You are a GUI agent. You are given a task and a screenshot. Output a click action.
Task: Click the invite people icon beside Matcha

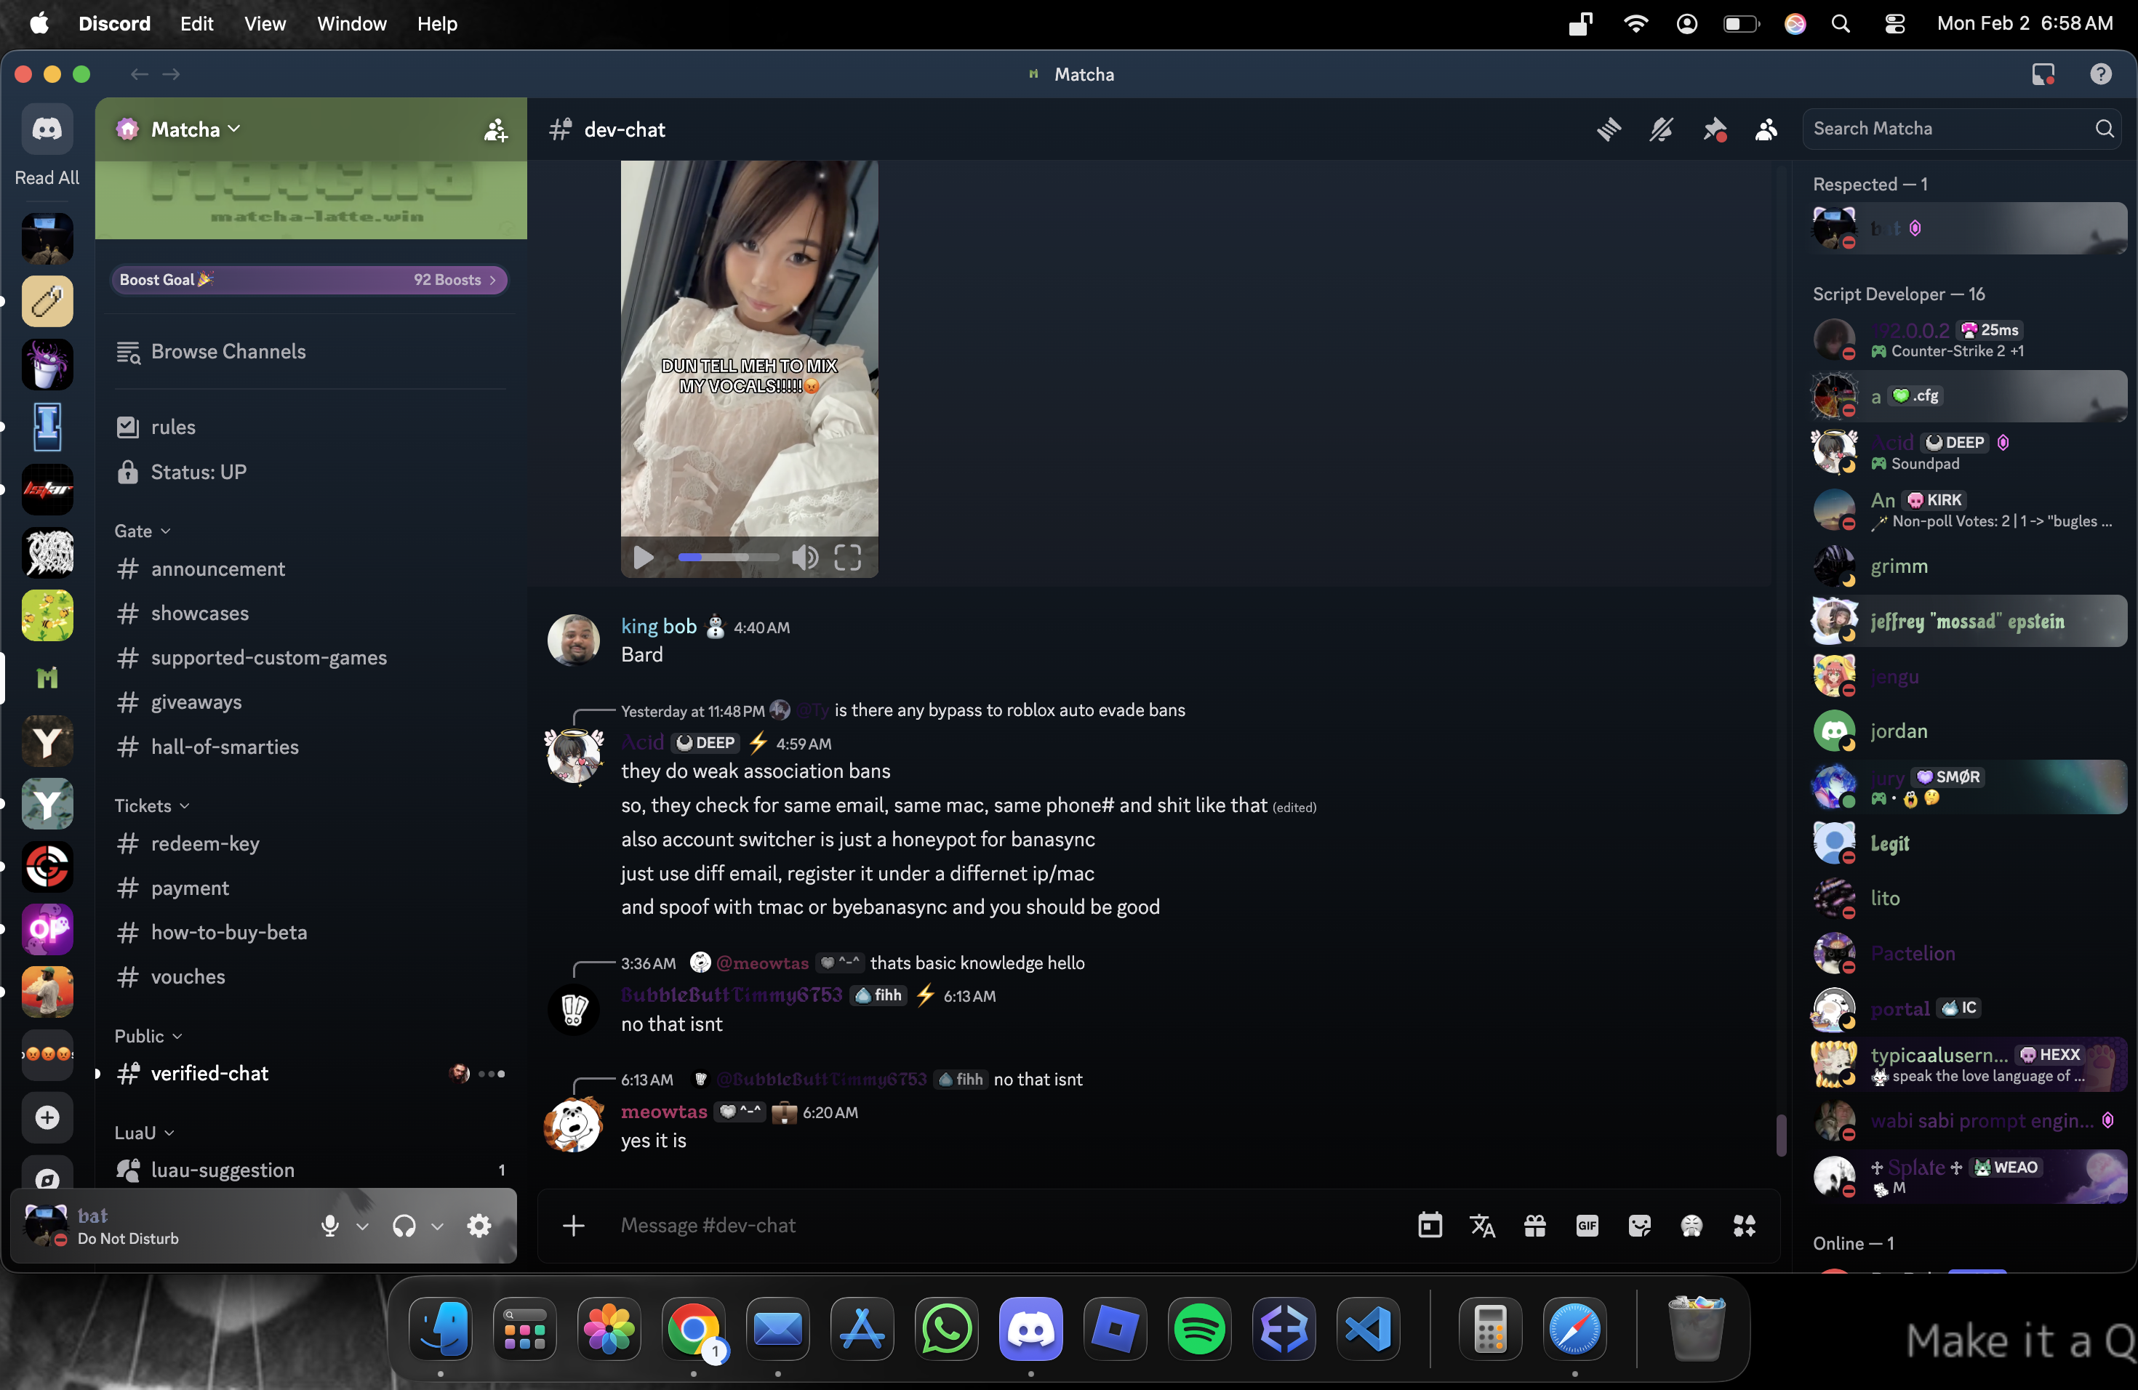(x=495, y=129)
